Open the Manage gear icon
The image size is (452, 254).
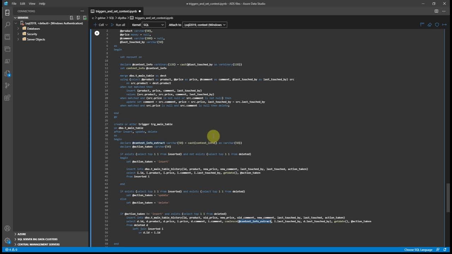click(x=7, y=241)
